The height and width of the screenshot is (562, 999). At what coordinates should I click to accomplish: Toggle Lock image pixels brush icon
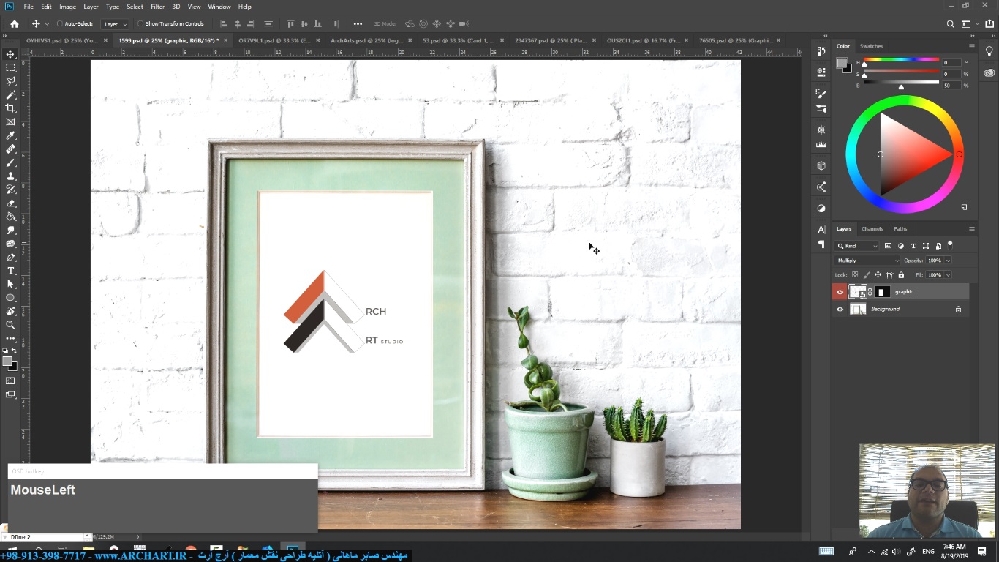pos(867,275)
